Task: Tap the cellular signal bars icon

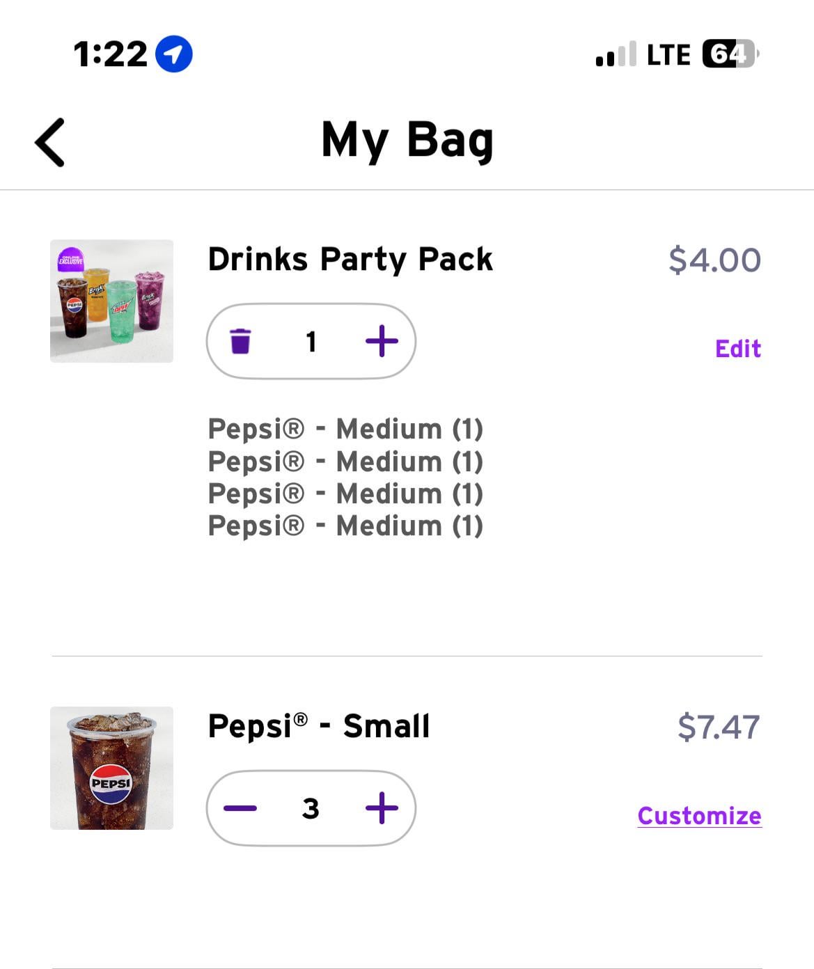Action: pyautogui.click(x=616, y=54)
